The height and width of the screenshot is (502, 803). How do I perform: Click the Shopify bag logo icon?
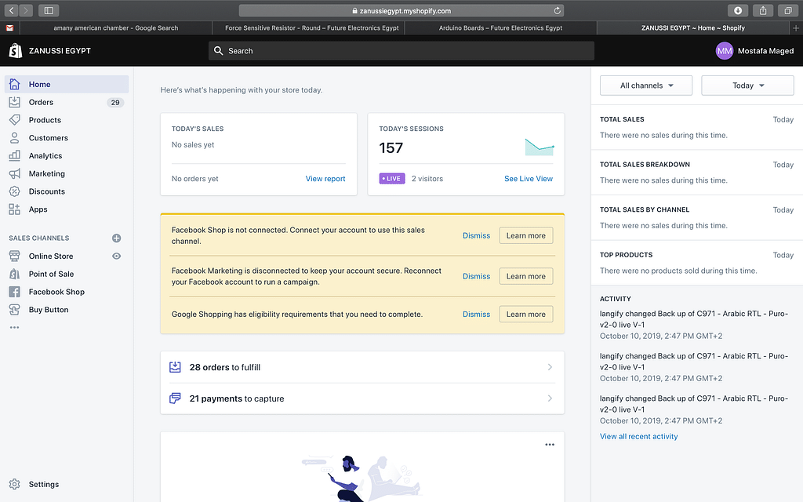(15, 51)
